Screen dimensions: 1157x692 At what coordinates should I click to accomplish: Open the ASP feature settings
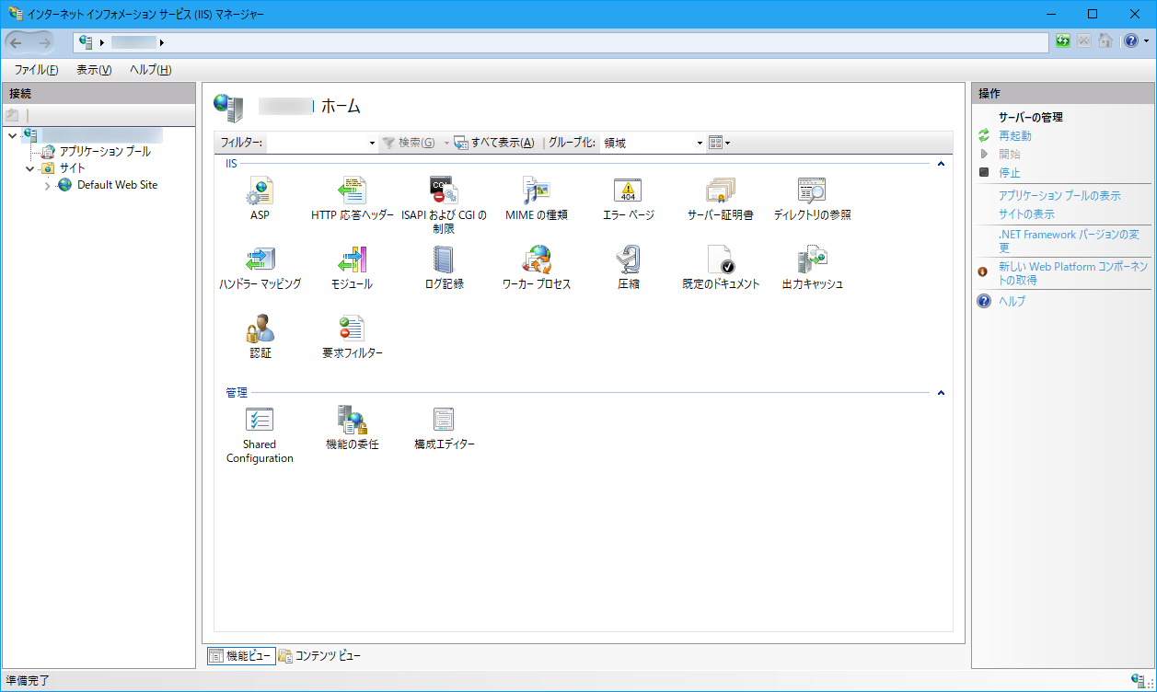tap(260, 198)
